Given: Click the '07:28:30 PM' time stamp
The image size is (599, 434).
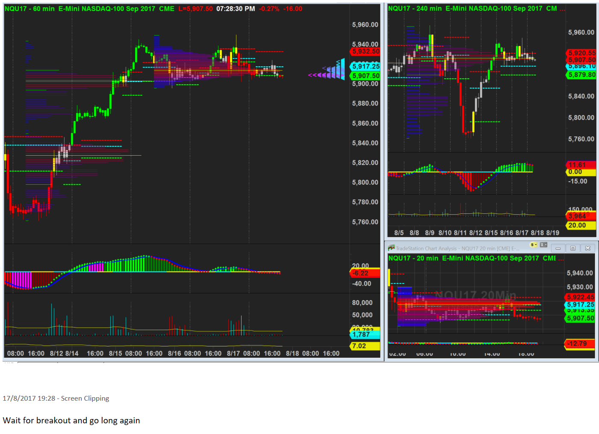Looking at the screenshot, I should (236, 9).
